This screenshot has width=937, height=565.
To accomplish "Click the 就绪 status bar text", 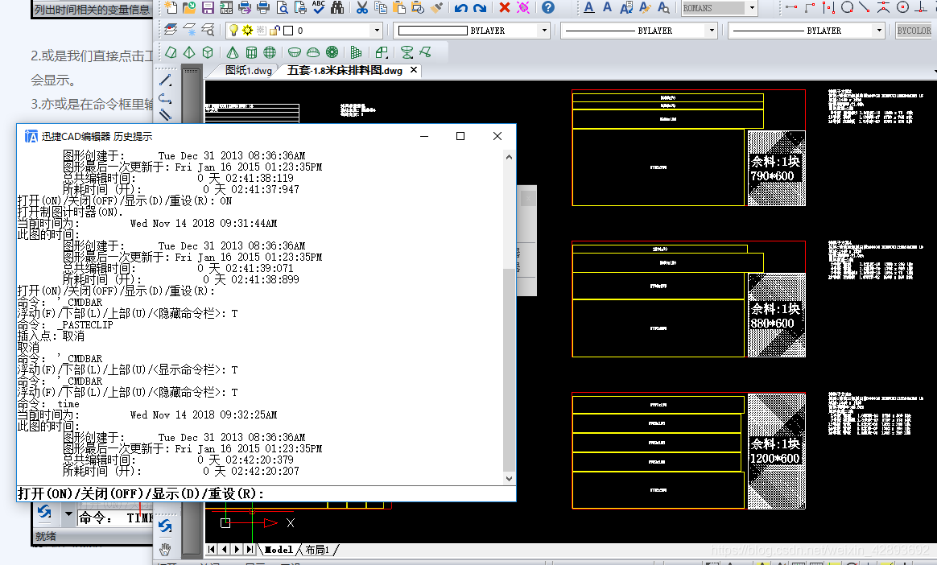I will pyautogui.click(x=45, y=536).
